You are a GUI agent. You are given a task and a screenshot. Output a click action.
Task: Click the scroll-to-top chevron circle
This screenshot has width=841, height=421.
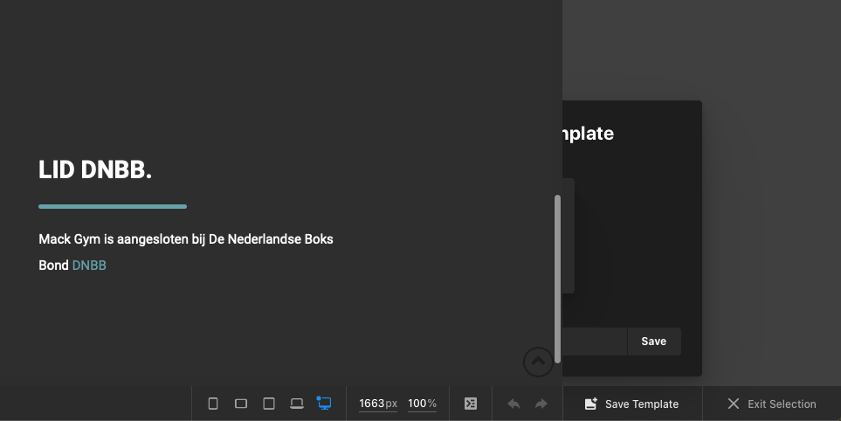(x=538, y=361)
